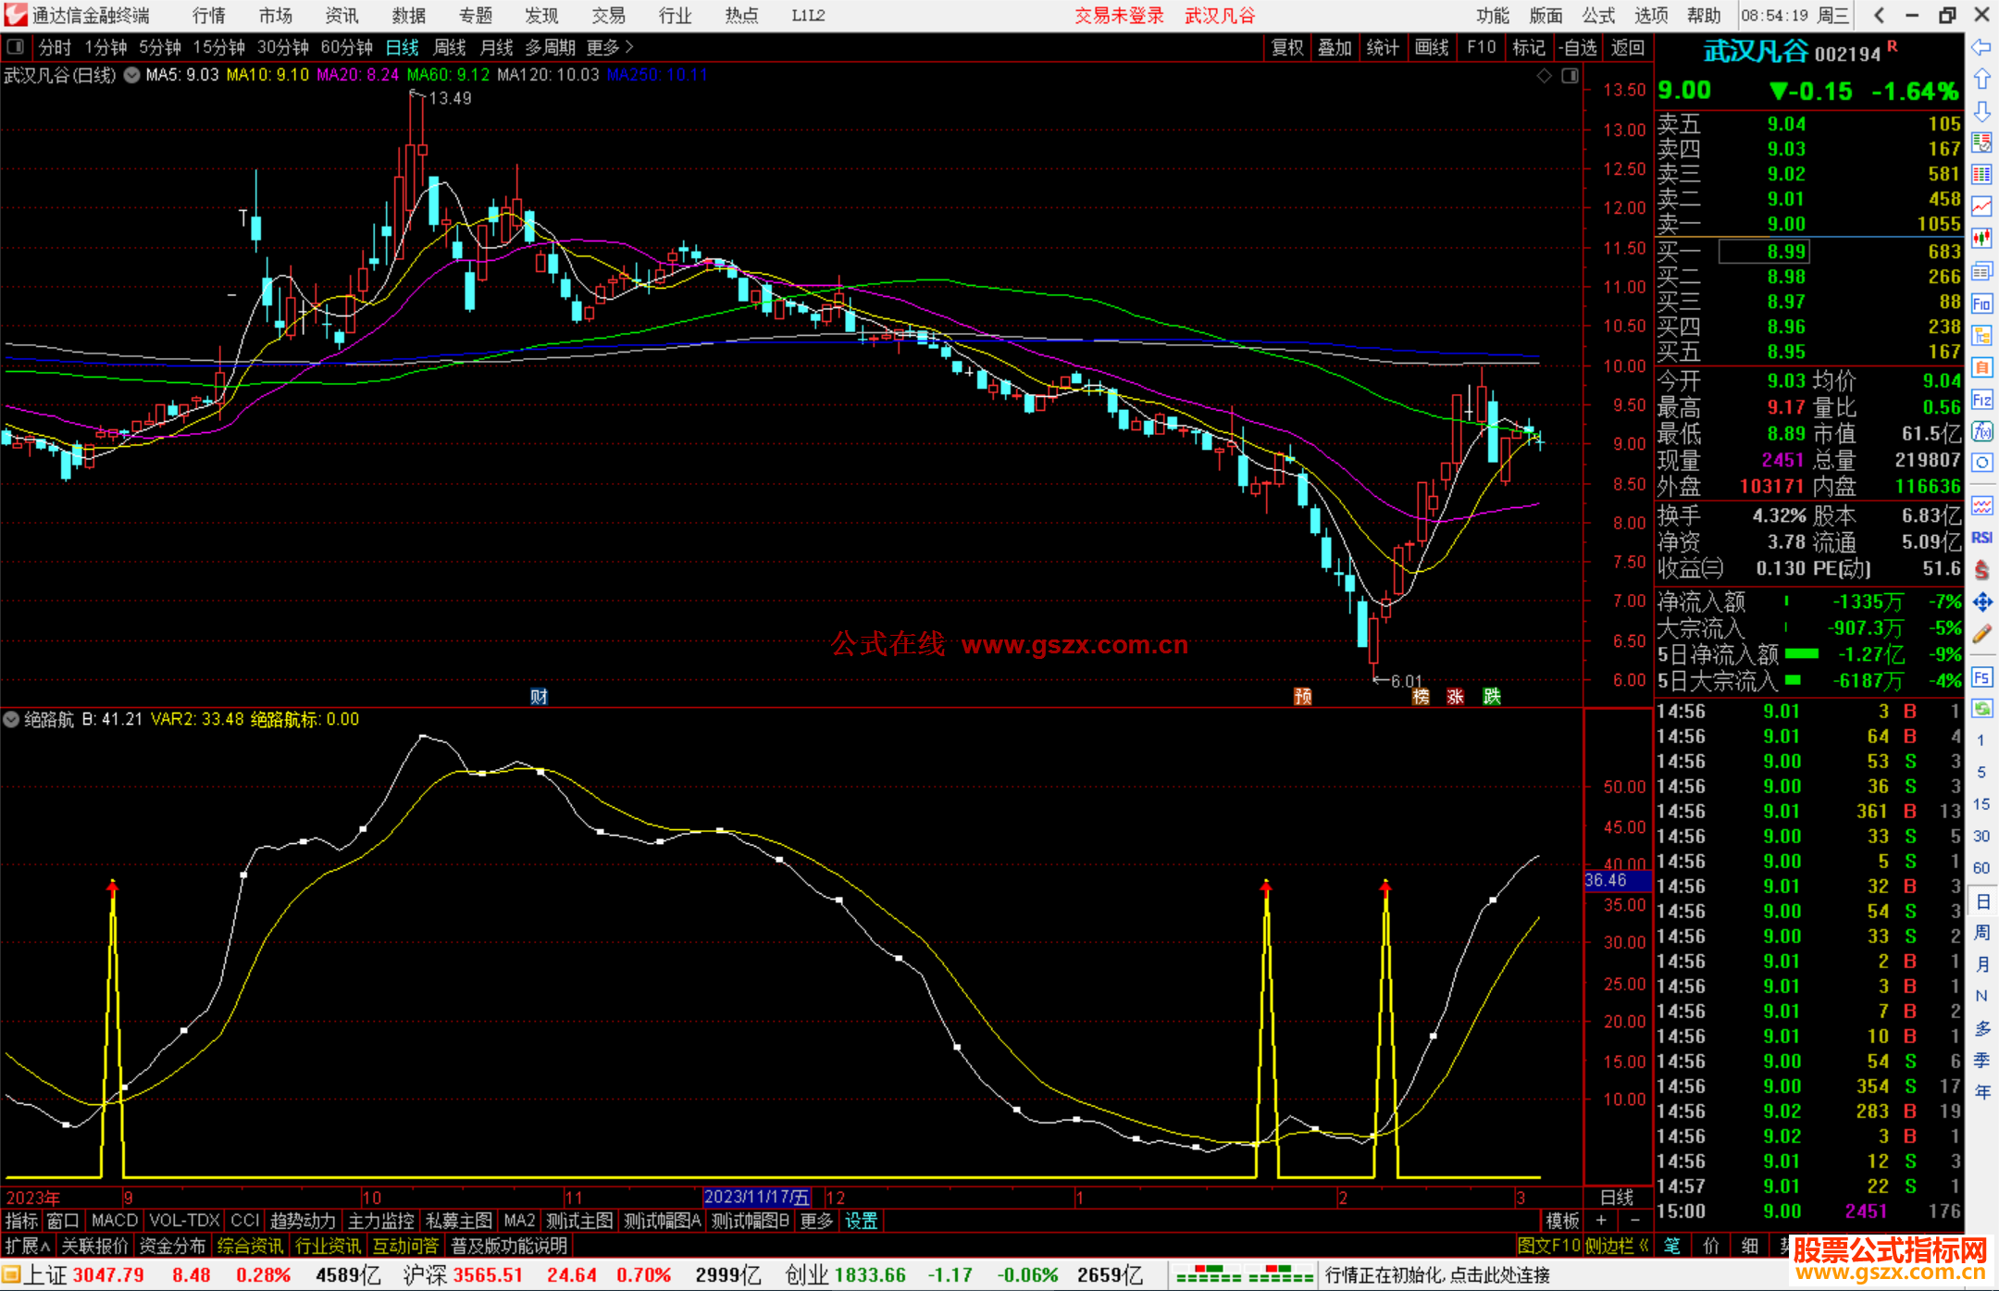The height and width of the screenshot is (1291, 1999).
Task: Click the F10 icon in right sidebar
Action: [1981, 304]
